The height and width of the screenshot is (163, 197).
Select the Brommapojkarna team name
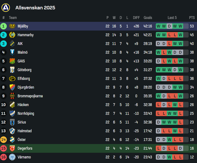[30, 96]
